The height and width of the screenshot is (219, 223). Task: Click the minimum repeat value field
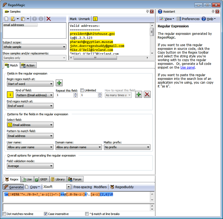point(65,95)
